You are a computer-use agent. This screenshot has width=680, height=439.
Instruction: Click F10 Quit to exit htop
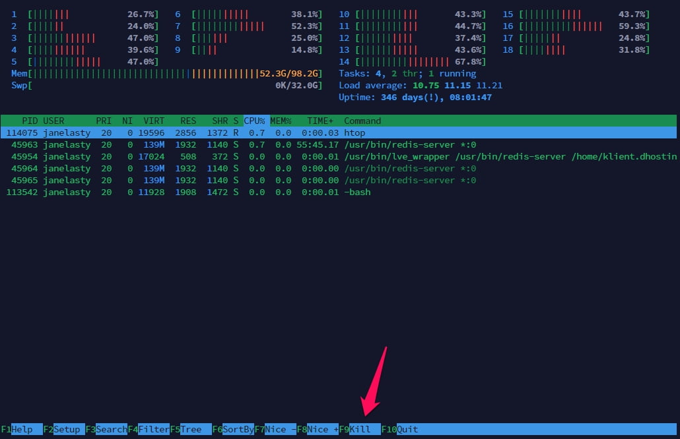coord(400,429)
